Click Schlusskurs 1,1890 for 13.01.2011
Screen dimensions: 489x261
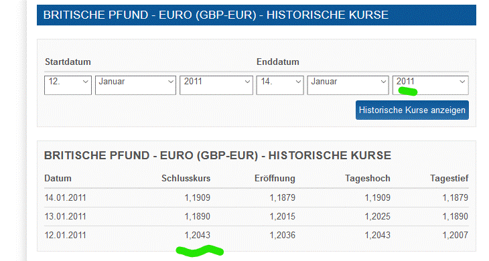[x=198, y=216]
